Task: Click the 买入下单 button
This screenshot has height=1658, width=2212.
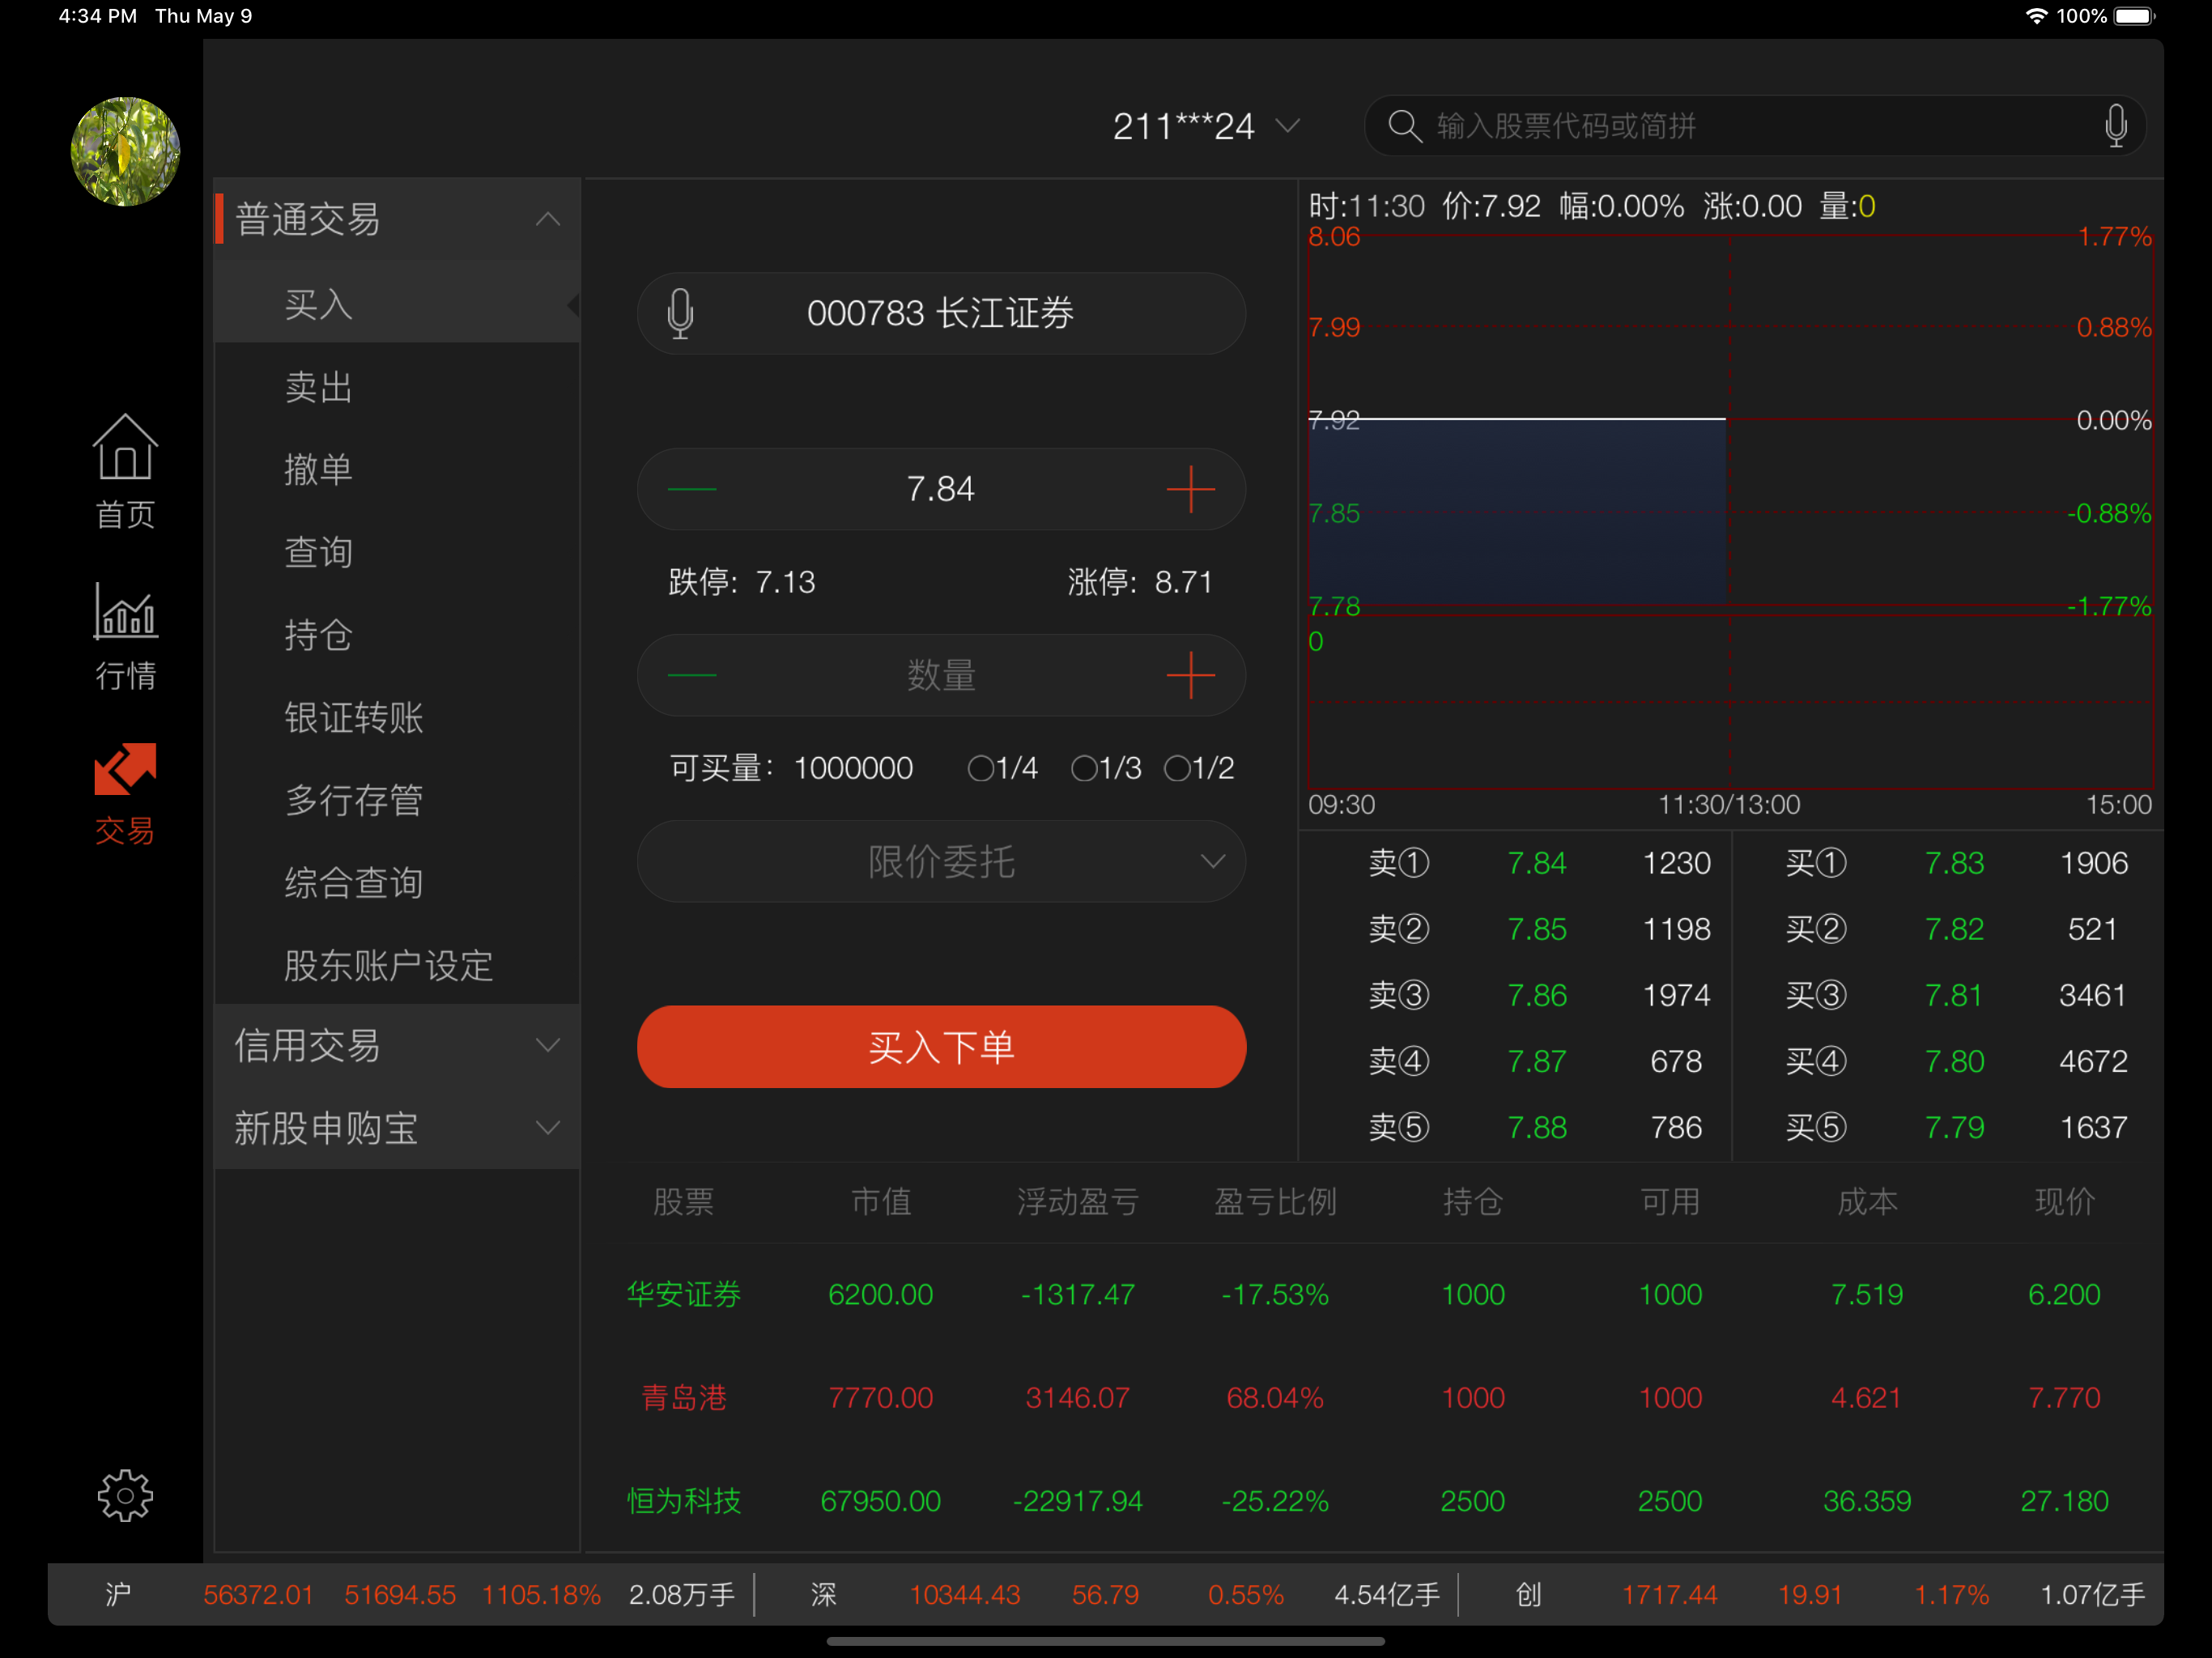Action: point(941,1047)
